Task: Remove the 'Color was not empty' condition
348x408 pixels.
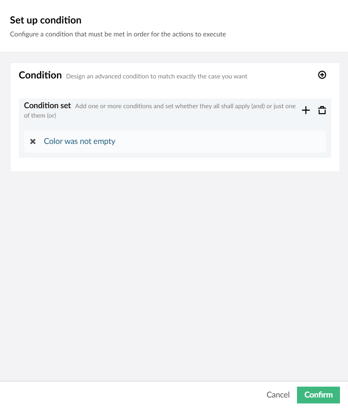Action: pos(33,141)
